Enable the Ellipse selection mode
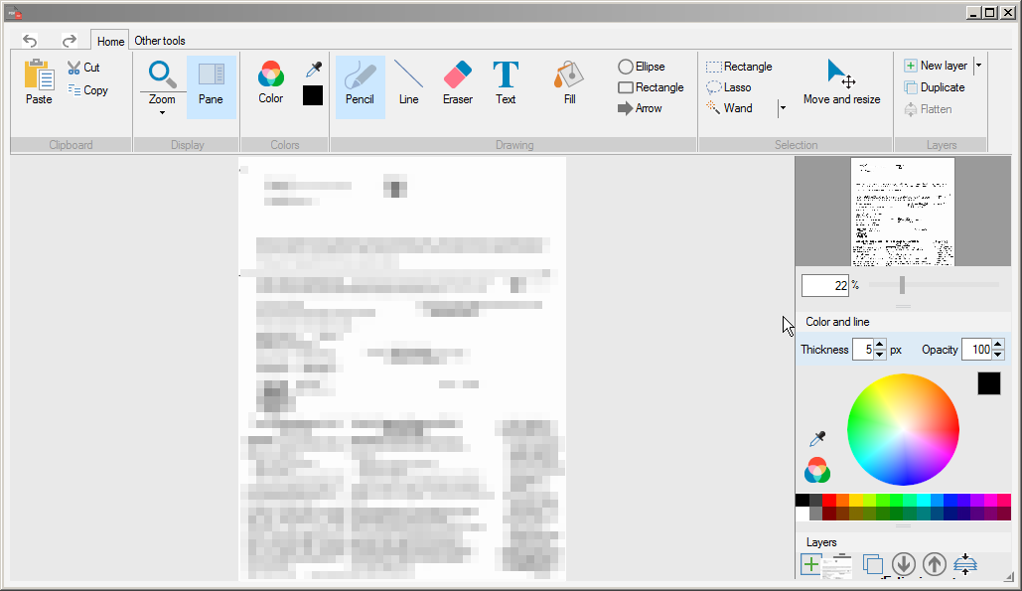Viewport: 1022px width, 591px height. tap(642, 67)
